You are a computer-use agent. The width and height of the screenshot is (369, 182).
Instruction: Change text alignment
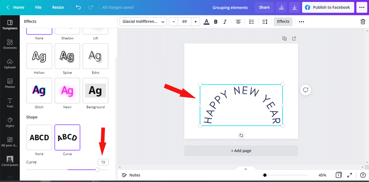pos(238,22)
